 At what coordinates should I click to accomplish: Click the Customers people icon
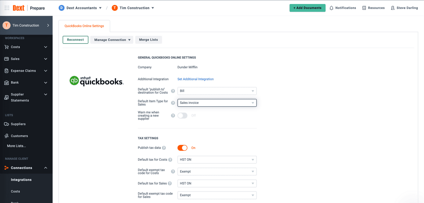point(6,136)
